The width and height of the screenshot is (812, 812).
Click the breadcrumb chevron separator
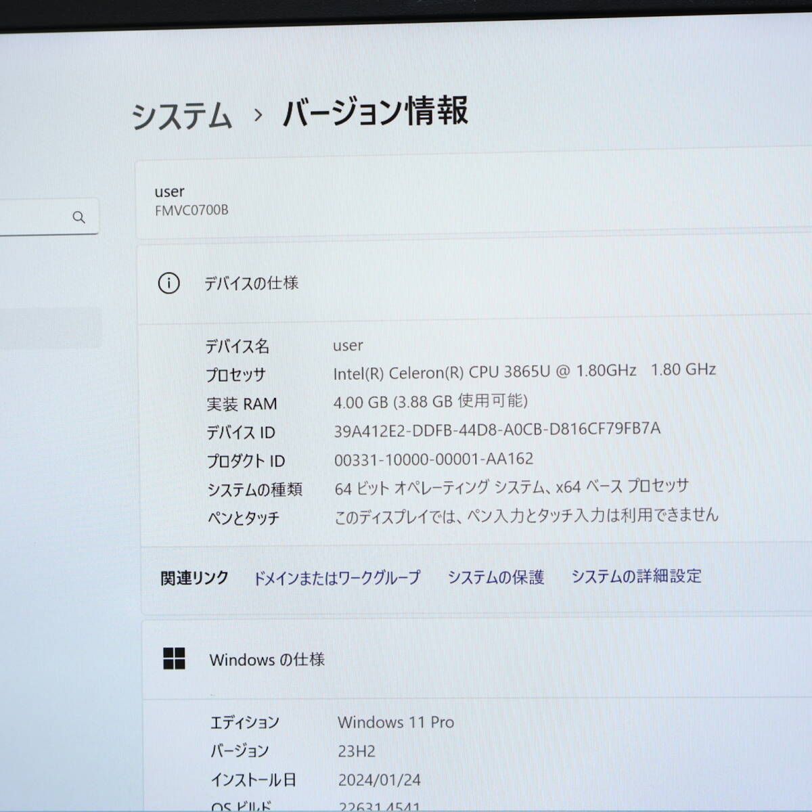tap(258, 114)
